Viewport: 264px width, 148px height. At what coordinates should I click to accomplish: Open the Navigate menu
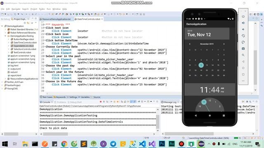click(x=16, y=9)
